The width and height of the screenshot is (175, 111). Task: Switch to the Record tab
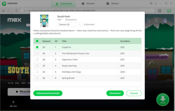pos(88,3)
